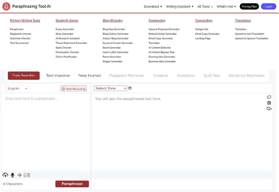
Task: Open the Copywriting heading link
Action: pyautogui.click(x=204, y=20)
